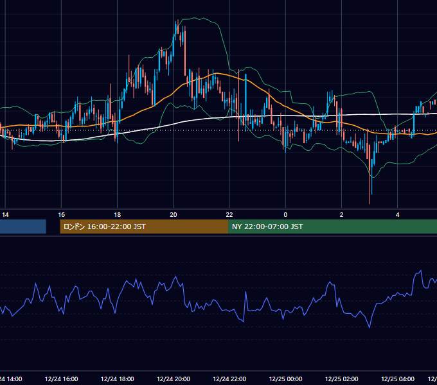Click the 12/25 00:00 time label

point(285,379)
